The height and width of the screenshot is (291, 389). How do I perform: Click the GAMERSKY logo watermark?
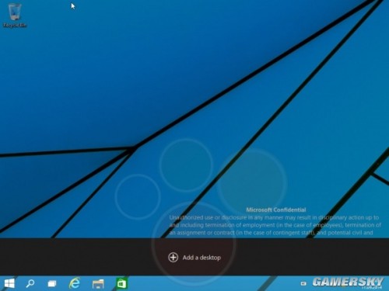348,282
